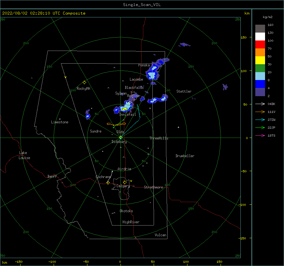Select the green 20-30 legend swatch
The height and width of the screenshot is (266, 284).
(x=260, y=68)
